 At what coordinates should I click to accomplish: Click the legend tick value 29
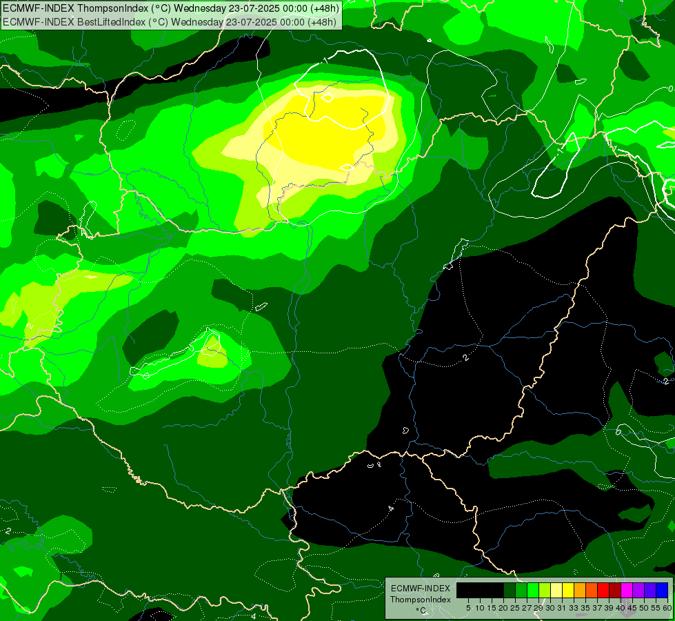[x=539, y=608]
